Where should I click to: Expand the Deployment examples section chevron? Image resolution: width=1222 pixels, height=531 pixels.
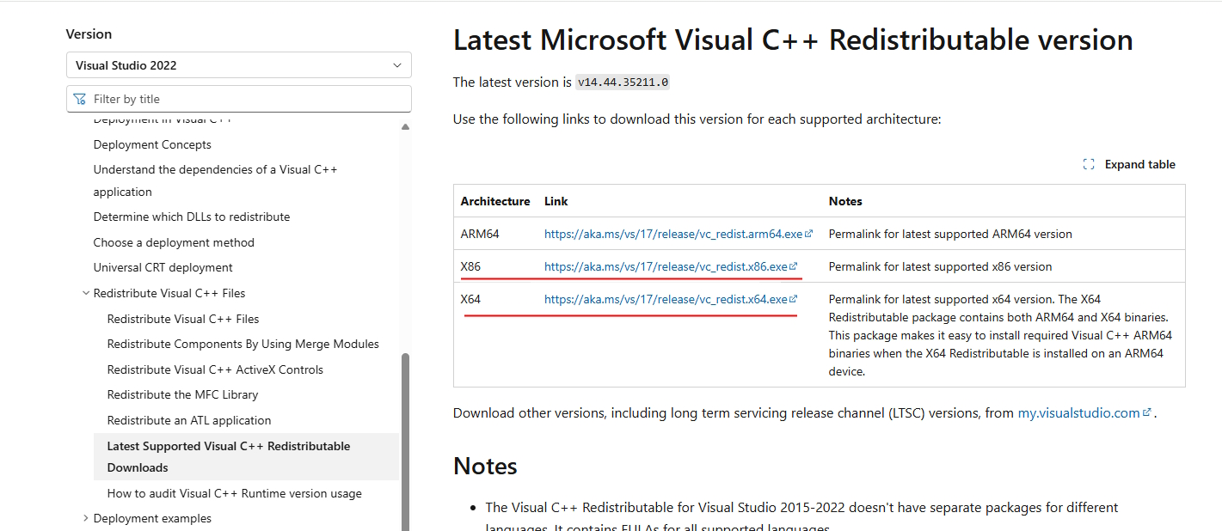tap(86, 518)
